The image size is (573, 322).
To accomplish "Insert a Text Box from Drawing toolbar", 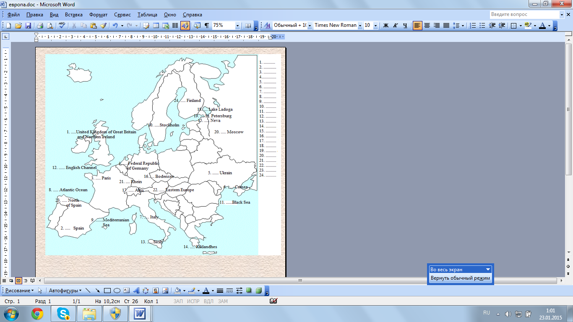I will pyautogui.click(x=127, y=290).
